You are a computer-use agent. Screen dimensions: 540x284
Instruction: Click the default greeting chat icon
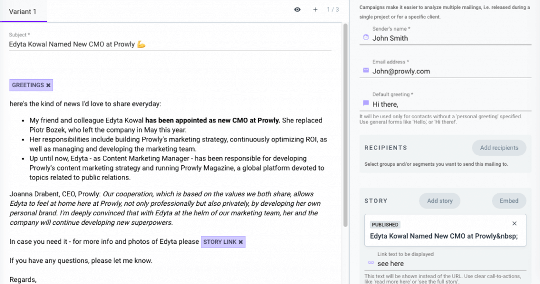point(366,103)
